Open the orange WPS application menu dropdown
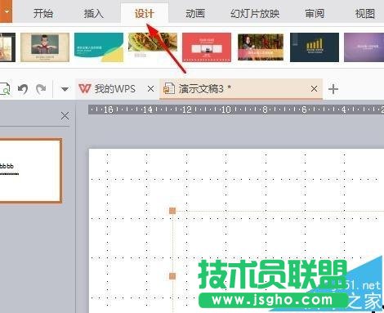The image size is (384, 313). 6,11
